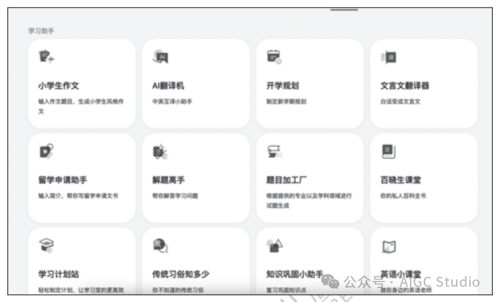Click the AI翻译机 translator icon
This screenshot has height=302, width=496.
coord(161,57)
